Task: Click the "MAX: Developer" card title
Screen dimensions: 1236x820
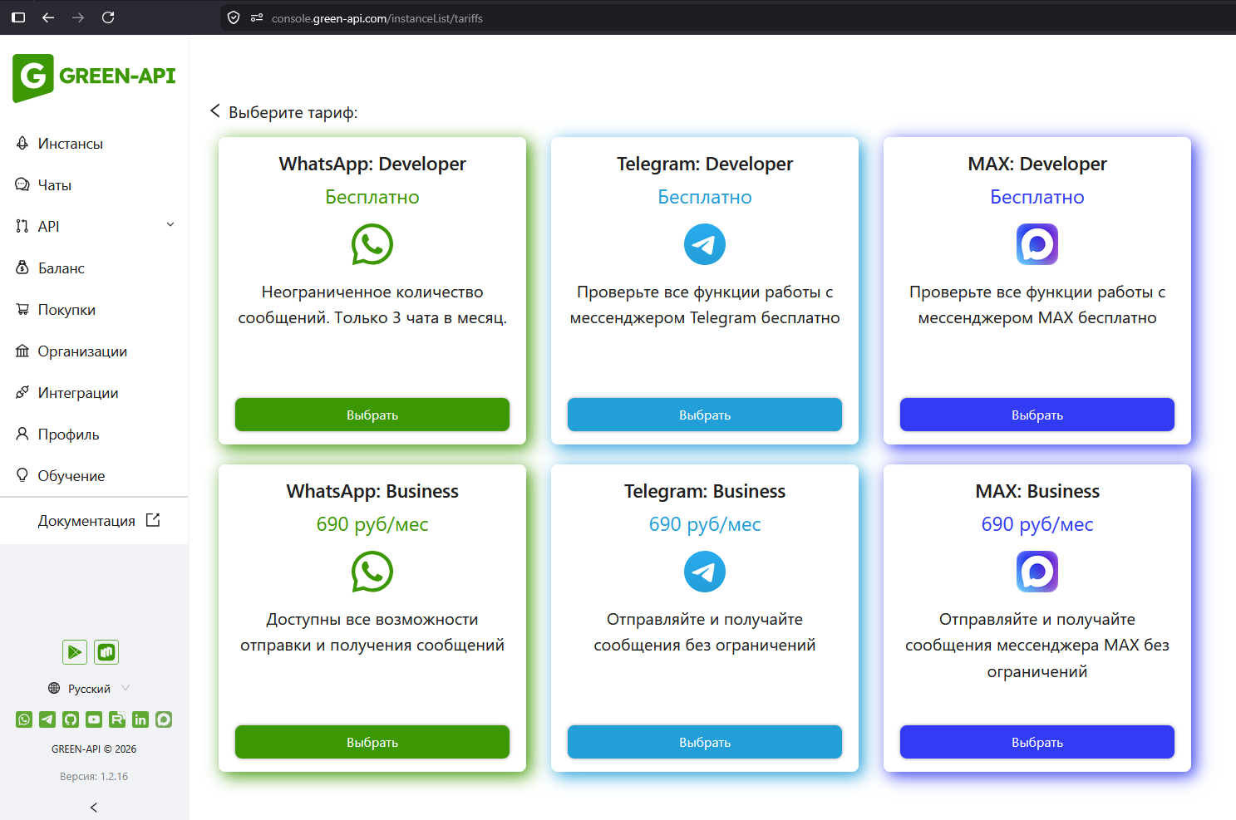Action: 1037,164
